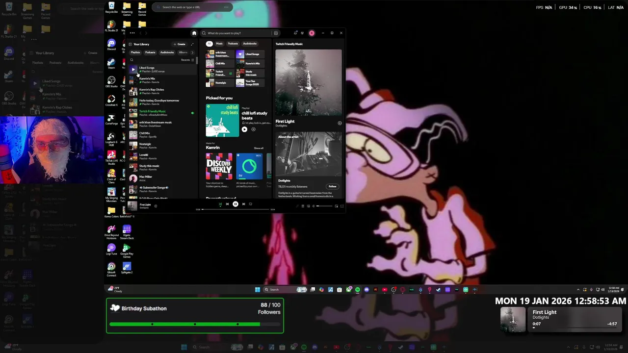Open Kamrin's Rap Oldies playlist

click(x=163, y=91)
